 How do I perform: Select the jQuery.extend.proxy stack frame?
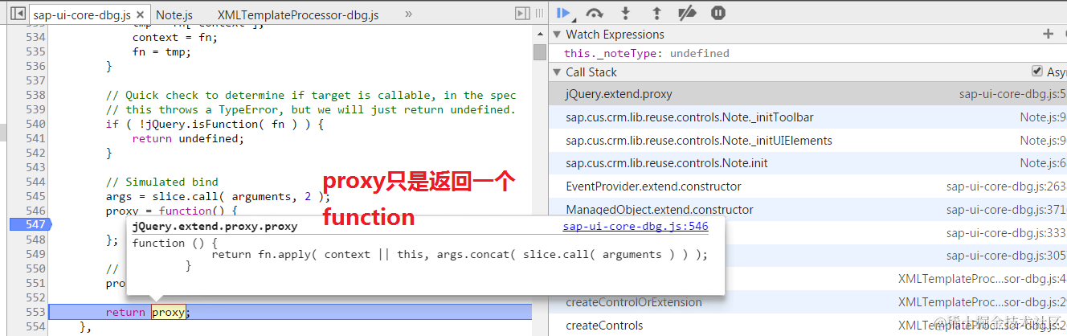click(807, 94)
